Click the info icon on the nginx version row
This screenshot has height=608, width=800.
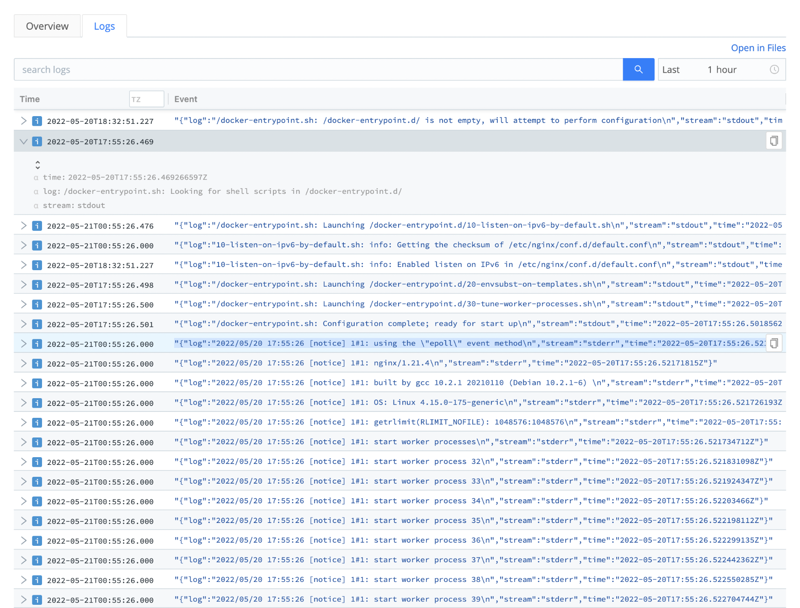coord(37,363)
